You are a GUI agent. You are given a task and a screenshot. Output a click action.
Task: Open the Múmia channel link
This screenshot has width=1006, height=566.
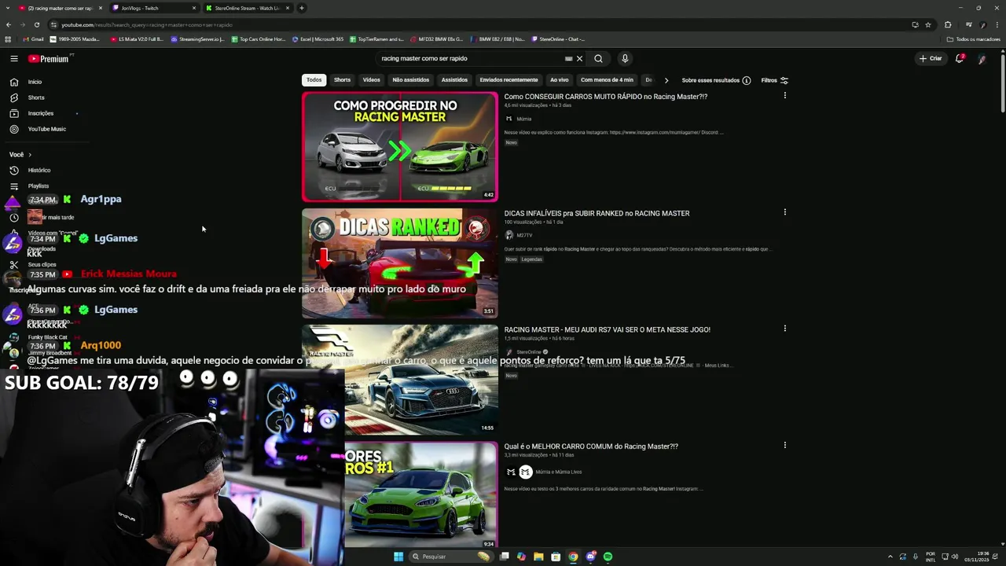click(x=524, y=119)
